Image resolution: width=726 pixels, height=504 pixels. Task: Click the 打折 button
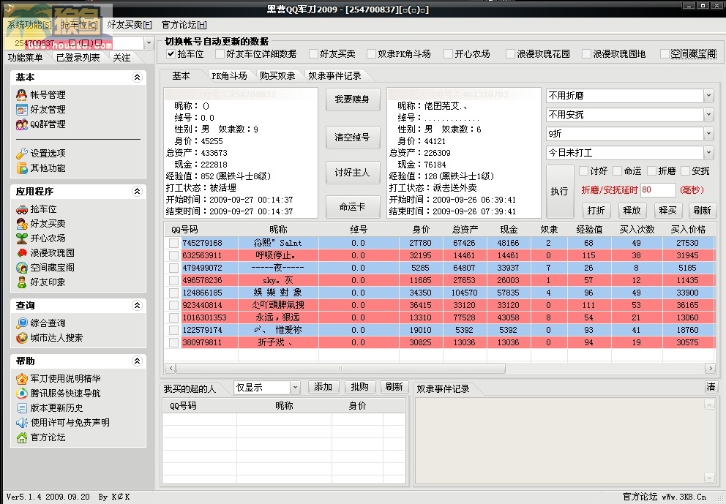point(596,211)
